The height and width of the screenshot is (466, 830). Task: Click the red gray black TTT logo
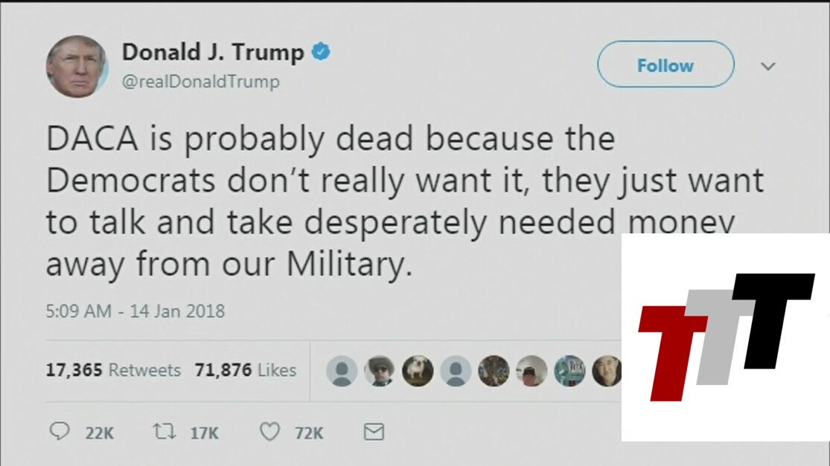(x=727, y=337)
